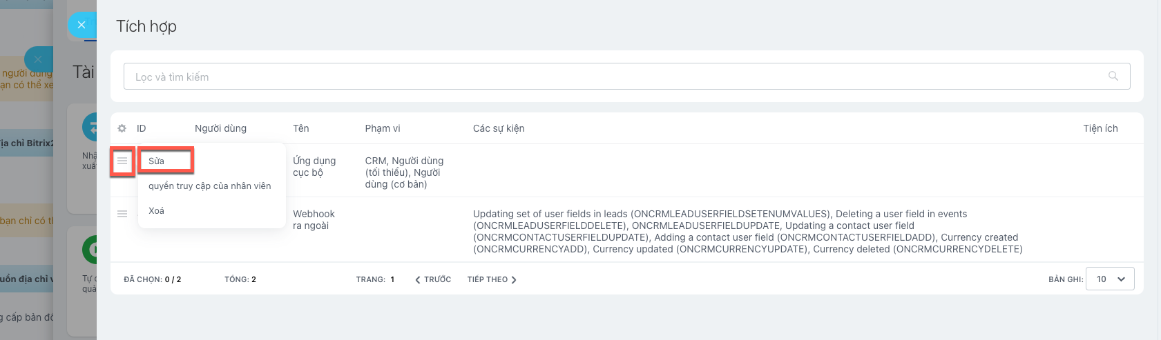Pick Xoá in the row actions menu
This screenshot has height=340, width=1161.
click(x=157, y=211)
